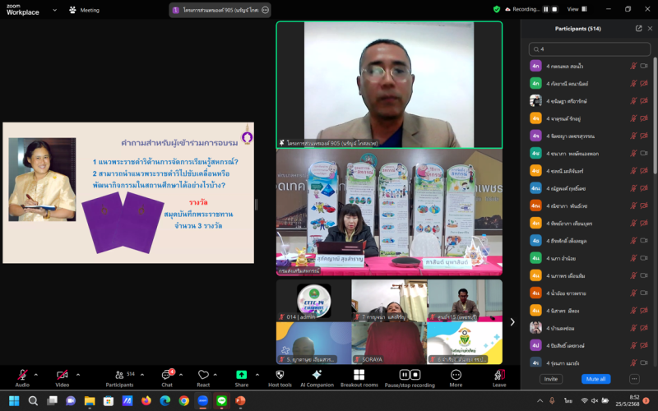Open the AI Companion panel

317,378
